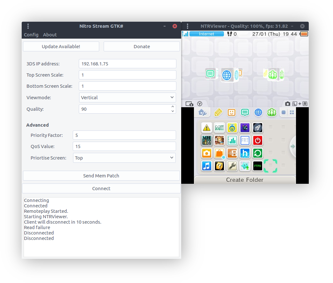Screen dimensions: 333x283
Task: Click 'Remoteplay Started.' log line
Action: point(46,211)
